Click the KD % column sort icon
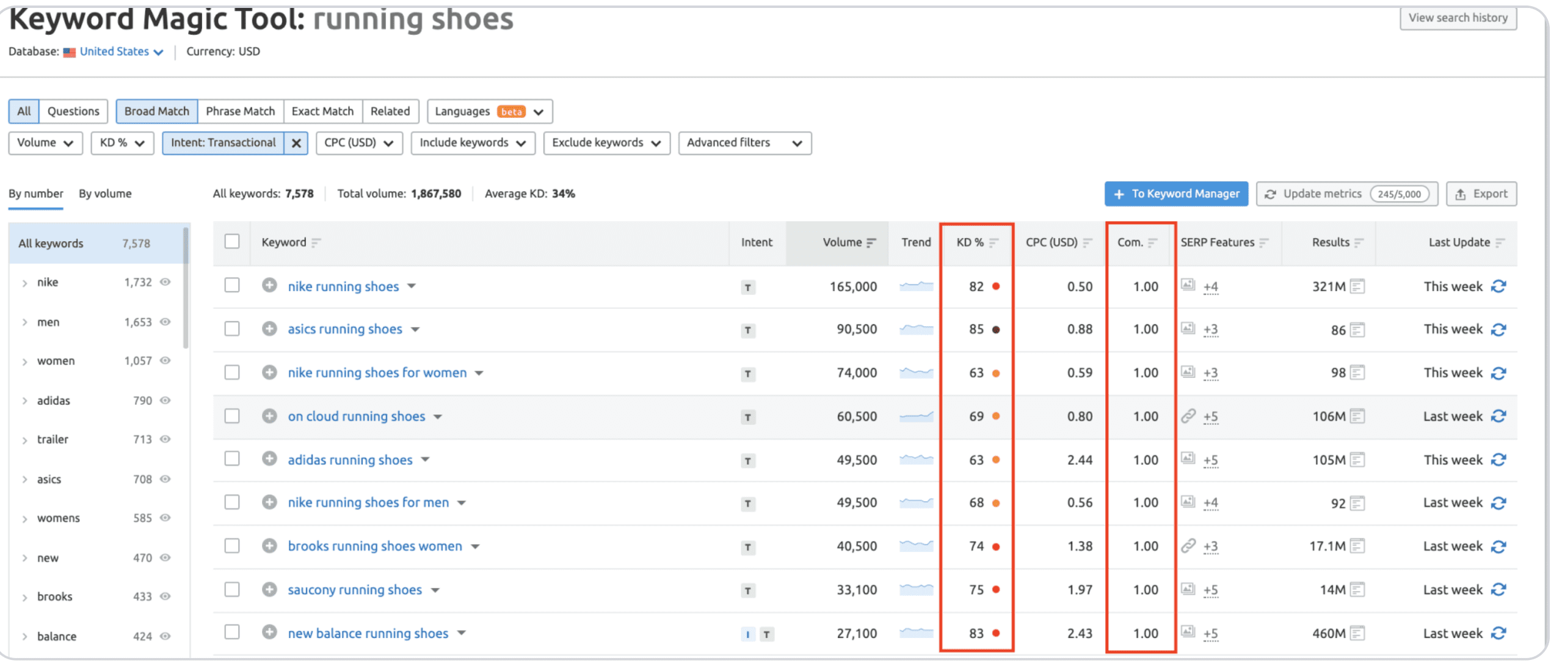This screenshot has width=1551, height=663. [994, 243]
